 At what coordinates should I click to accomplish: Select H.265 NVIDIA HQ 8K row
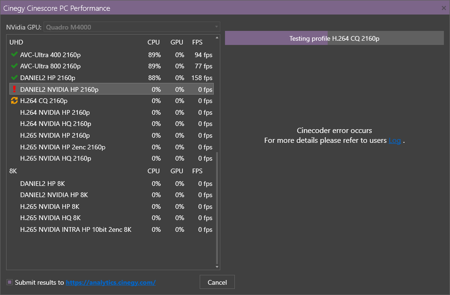click(x=112, y=218)
